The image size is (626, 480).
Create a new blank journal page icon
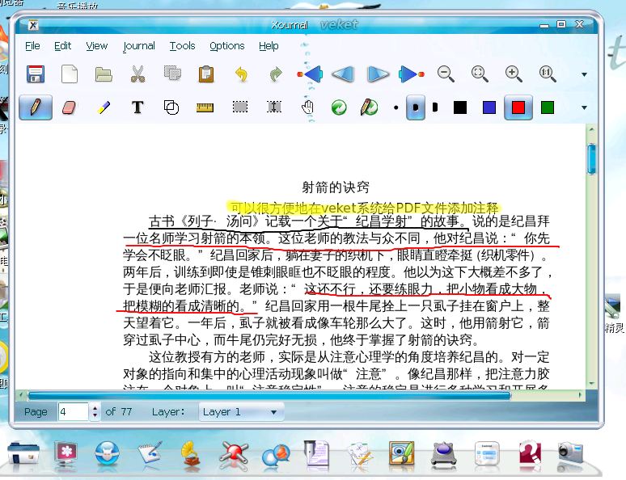pyautogui.click(x=70, y=74)
